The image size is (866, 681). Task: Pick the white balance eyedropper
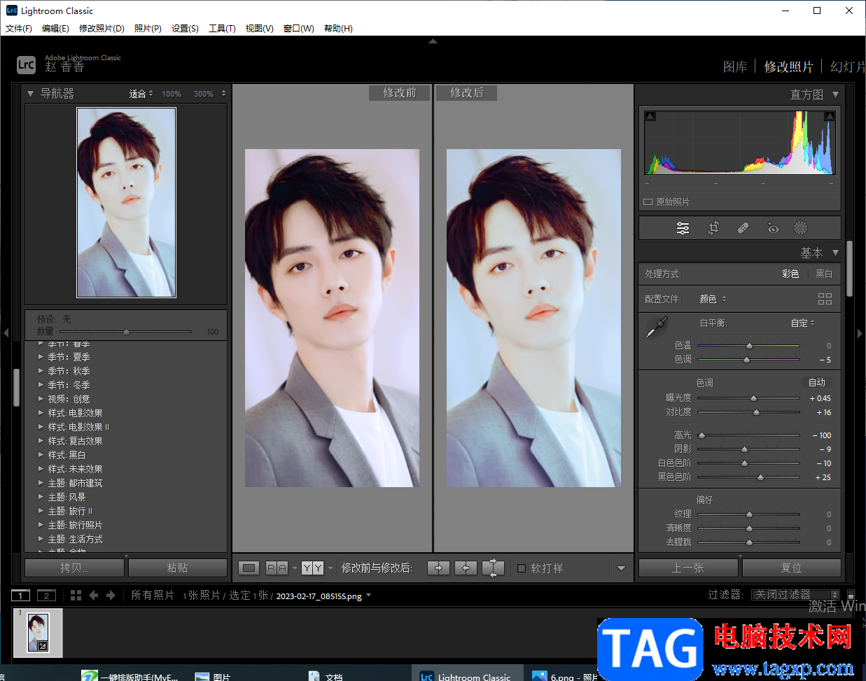click(x=657, y=327)
